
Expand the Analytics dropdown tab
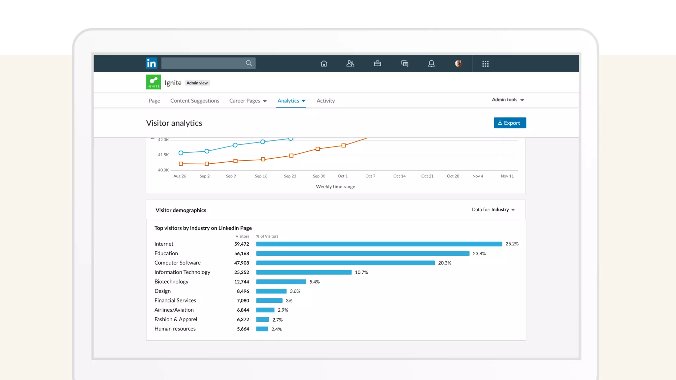(x=291, y=101)
